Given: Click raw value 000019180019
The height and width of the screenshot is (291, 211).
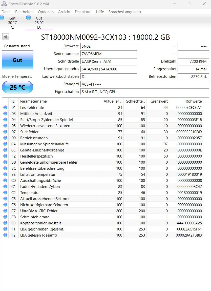Looking at the screenshot, I should coord(190,174).
